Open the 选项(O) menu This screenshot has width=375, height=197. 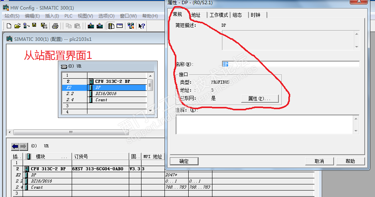[107, 16]
